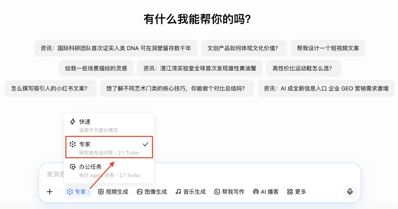Click the plus attachment icon

pos(50,192)
